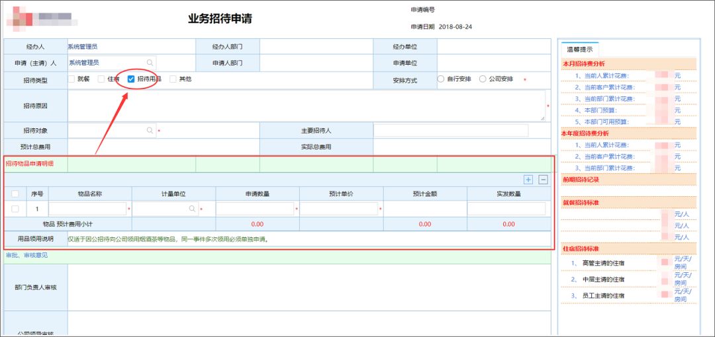Click the 序号 column header
This screenshot has height=337, width=715.
pyautogui.click(x=37, y=194)
